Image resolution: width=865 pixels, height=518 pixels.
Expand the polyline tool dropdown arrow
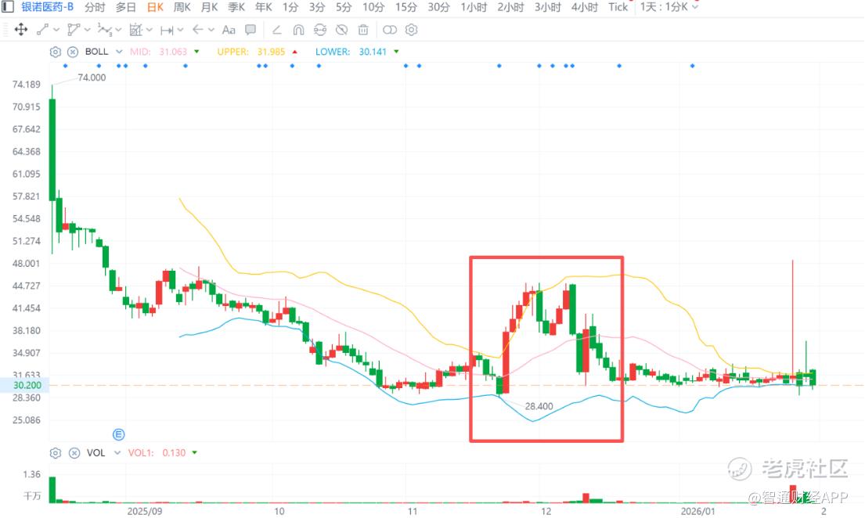[87, 31]
